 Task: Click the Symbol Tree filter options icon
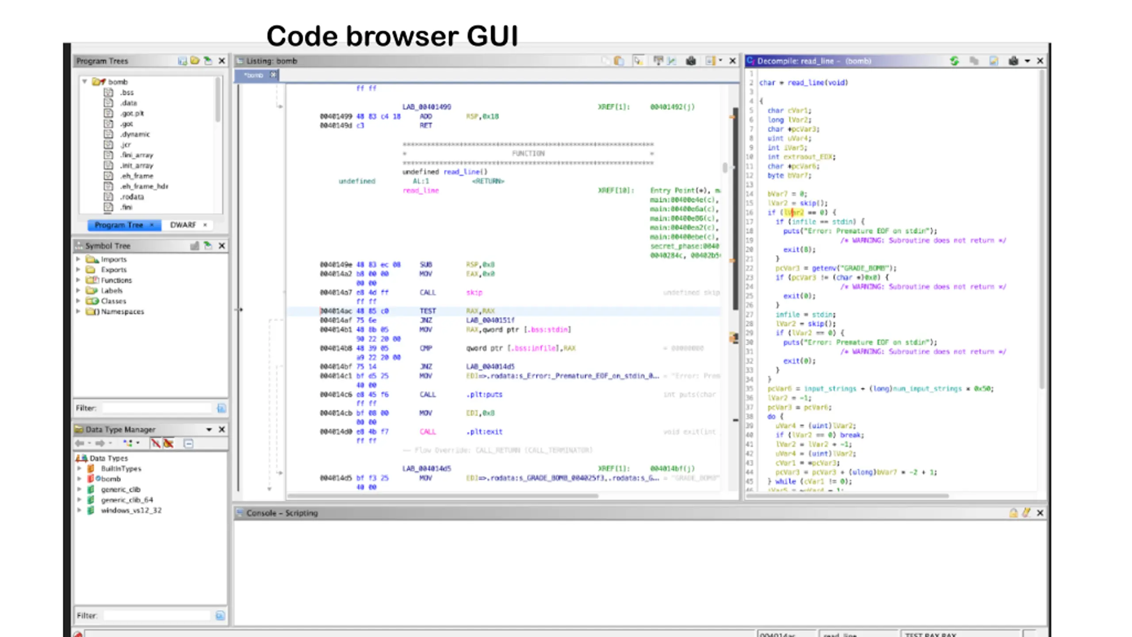[x=222, y=408]
